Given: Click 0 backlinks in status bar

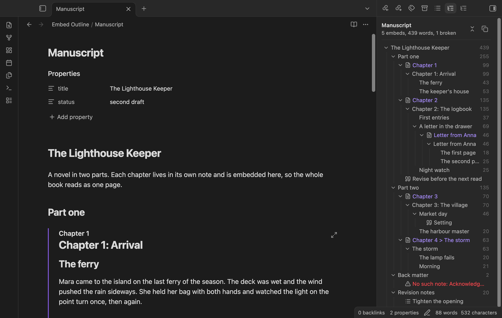Looking at the screenshot, I should (x=371, y=313).
